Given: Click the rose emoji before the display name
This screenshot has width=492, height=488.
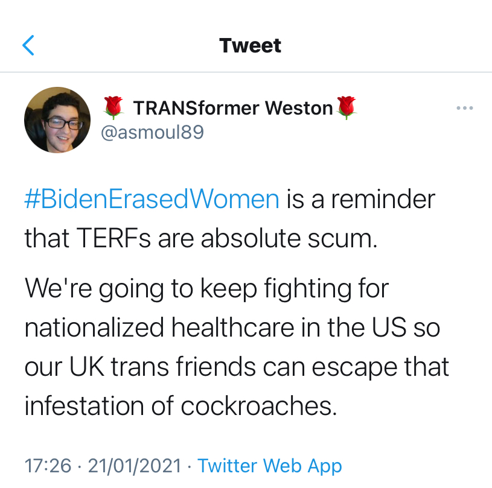Looking at the screenshot, I should (113, 108).
